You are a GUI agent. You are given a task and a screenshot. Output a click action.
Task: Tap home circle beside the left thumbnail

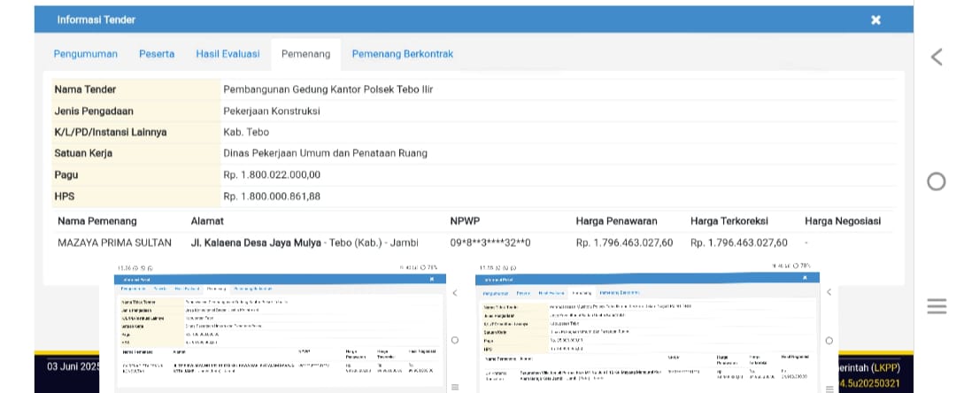pyautogui.click(x=454, y=340)
